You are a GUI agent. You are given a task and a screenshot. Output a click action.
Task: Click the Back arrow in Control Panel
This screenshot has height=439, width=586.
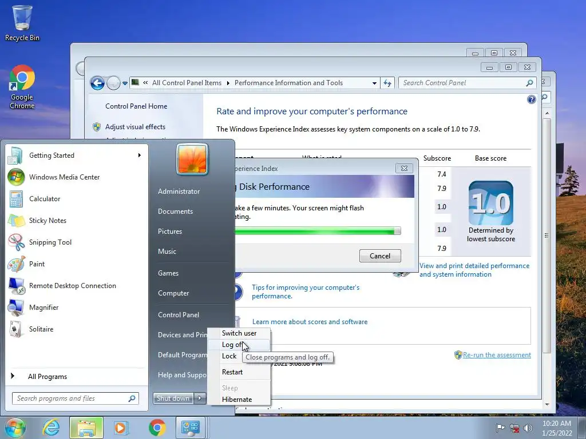click(x=97, y=83)
